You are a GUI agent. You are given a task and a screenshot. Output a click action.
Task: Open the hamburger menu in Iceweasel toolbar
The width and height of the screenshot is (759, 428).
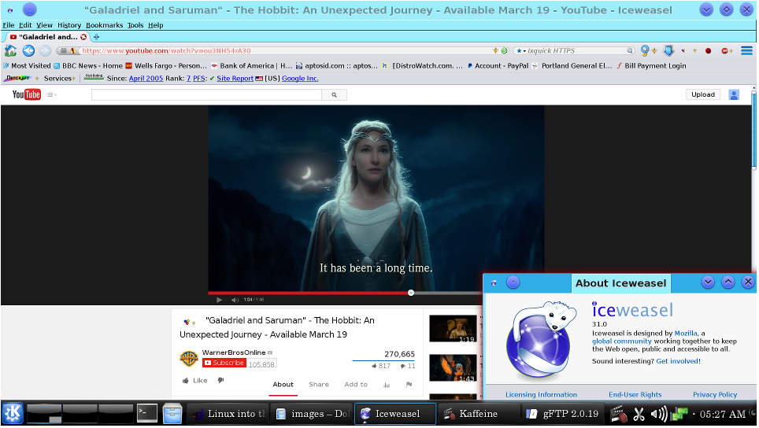(x=746, y=50)
